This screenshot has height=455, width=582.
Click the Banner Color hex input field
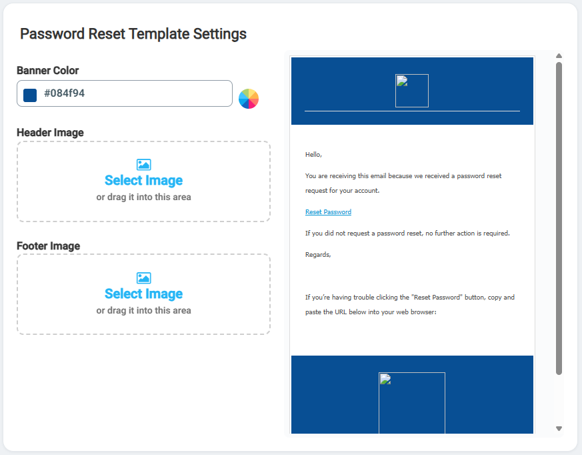pos(125,93)
